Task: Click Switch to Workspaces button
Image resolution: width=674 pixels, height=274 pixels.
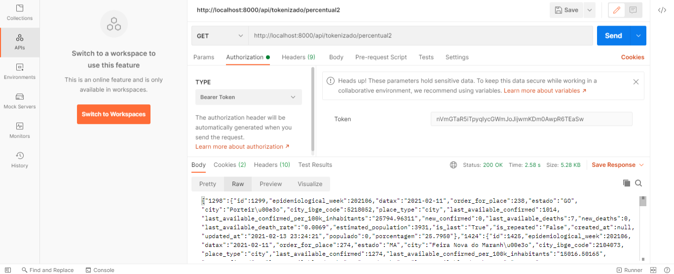Action: tap(113, 114)
